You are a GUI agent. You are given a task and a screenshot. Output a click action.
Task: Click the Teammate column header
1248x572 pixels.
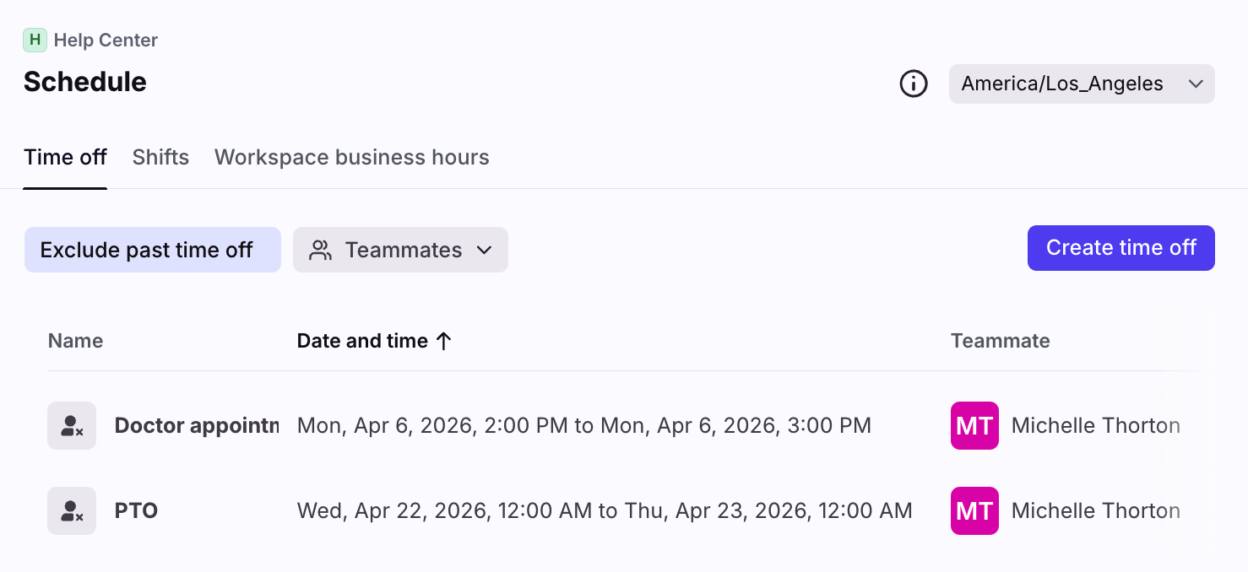click(x=1000, y=341)
